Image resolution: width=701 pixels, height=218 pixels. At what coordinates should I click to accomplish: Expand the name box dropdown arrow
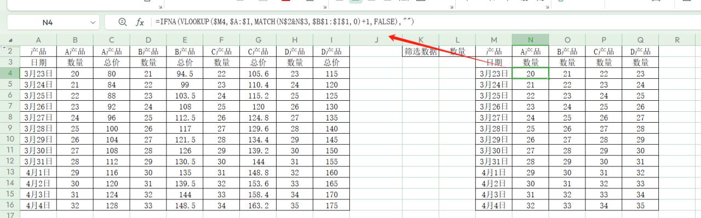tap(92, 22)
